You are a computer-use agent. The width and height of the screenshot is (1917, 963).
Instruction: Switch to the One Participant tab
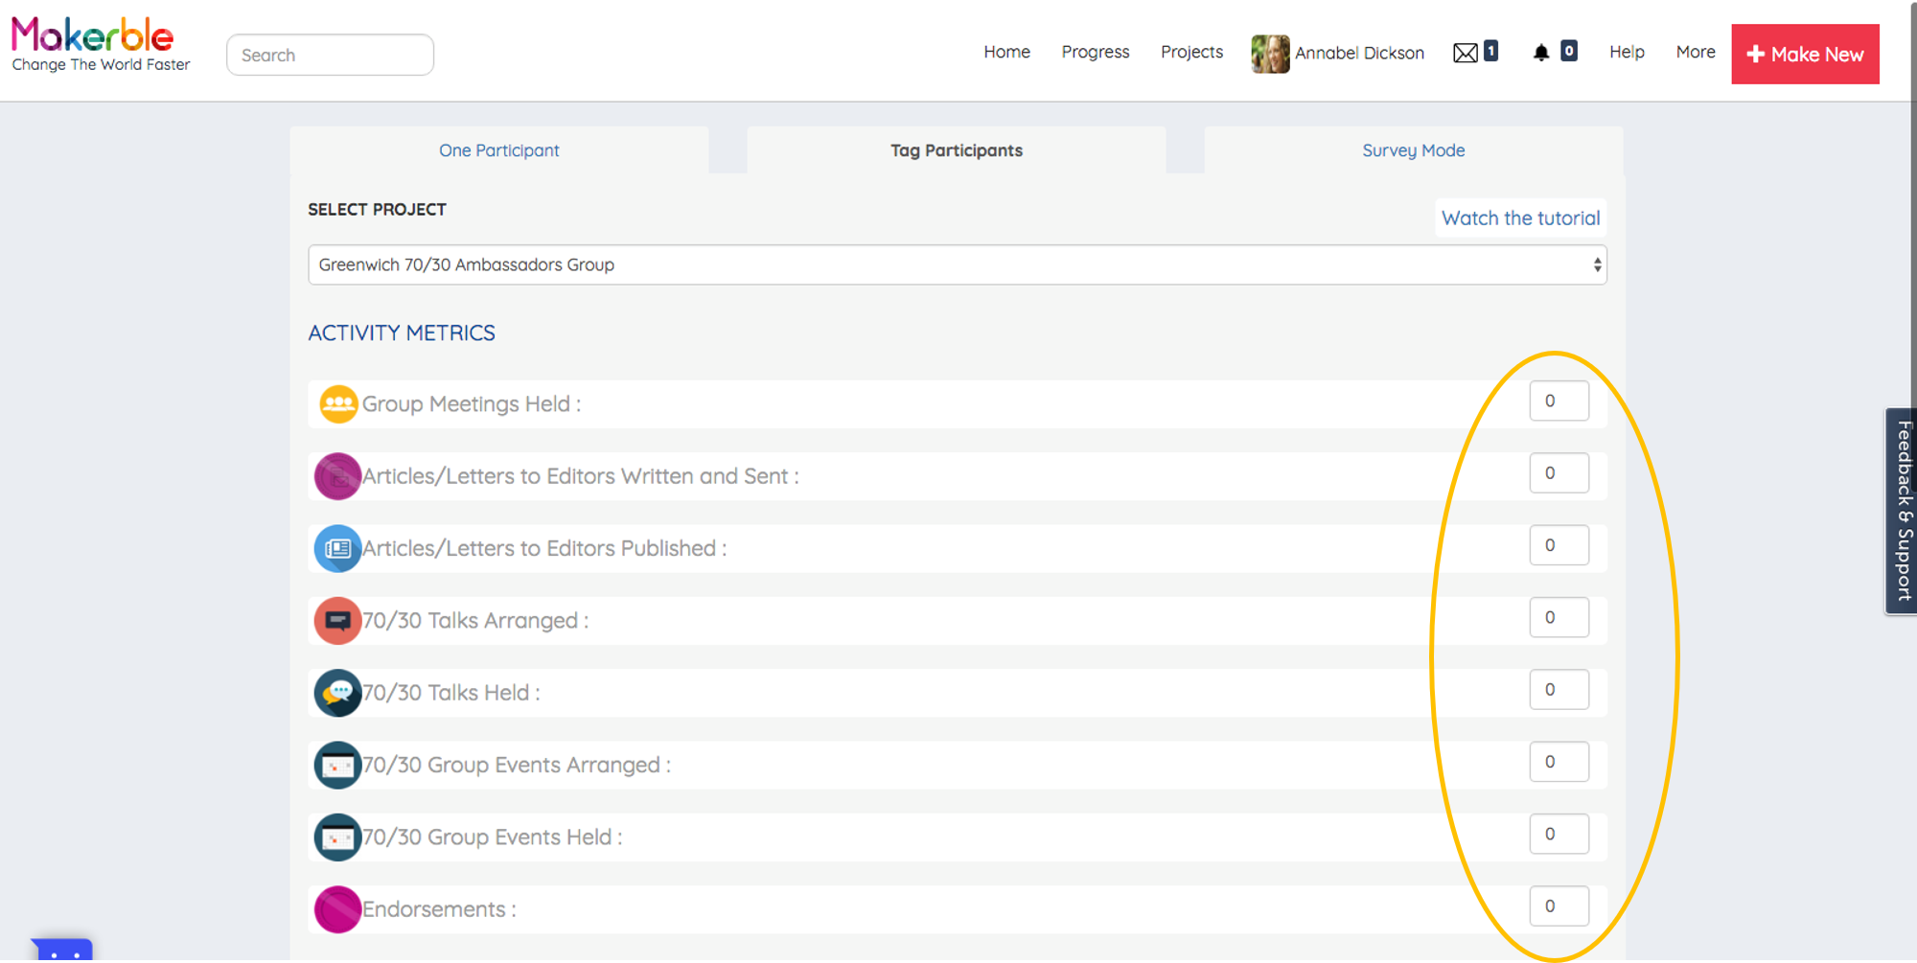coord(498,150)
